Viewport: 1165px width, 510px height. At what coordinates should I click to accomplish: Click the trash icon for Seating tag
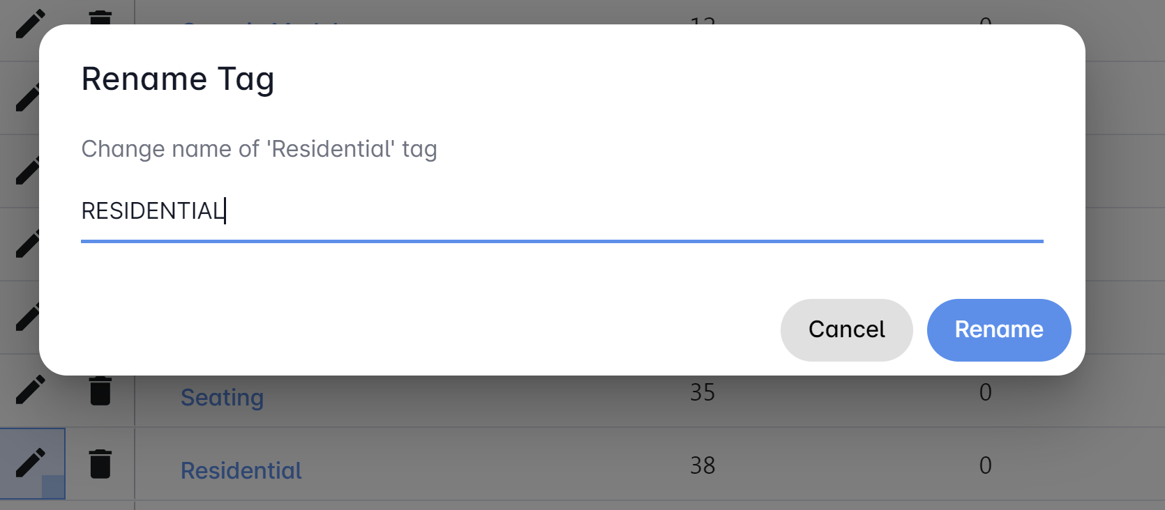coord(100,390)
